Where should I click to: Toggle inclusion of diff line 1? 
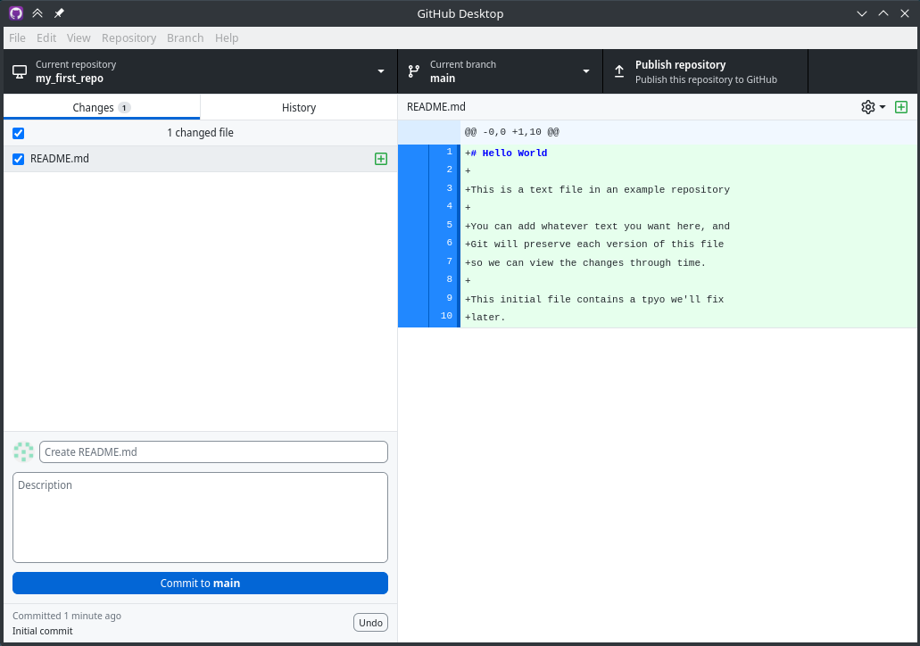pos(429,153)
